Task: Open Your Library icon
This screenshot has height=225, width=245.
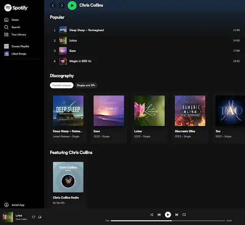Action: [7, 35]
